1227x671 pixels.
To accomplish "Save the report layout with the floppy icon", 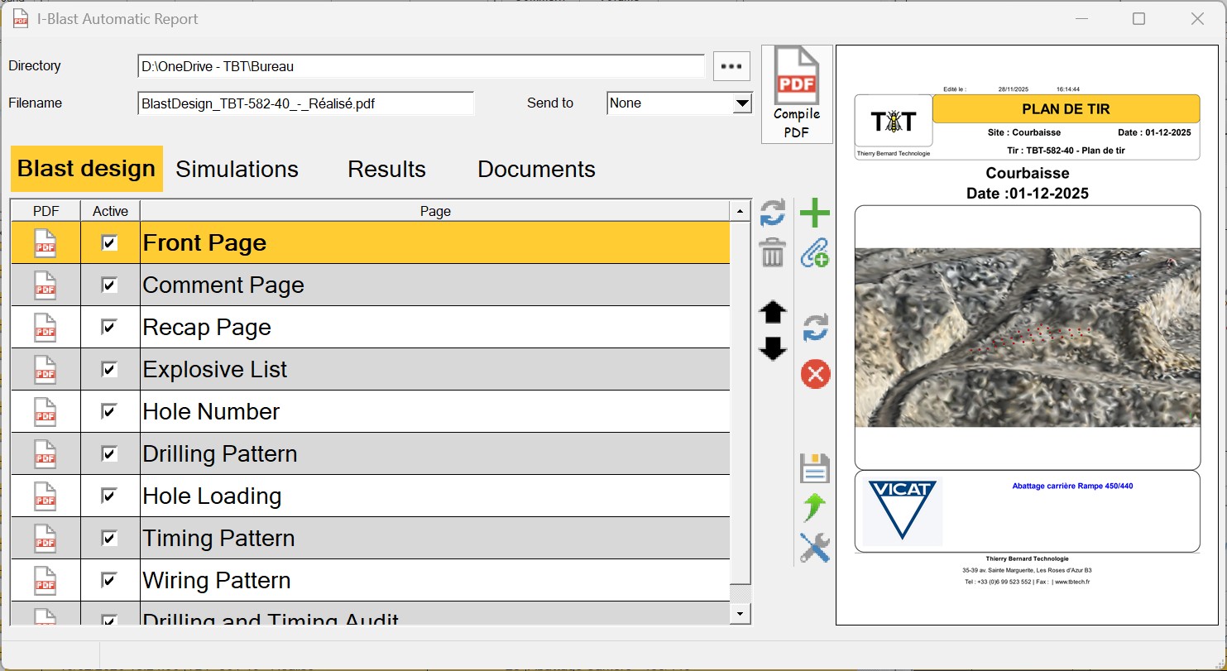I will pos(815,468).
